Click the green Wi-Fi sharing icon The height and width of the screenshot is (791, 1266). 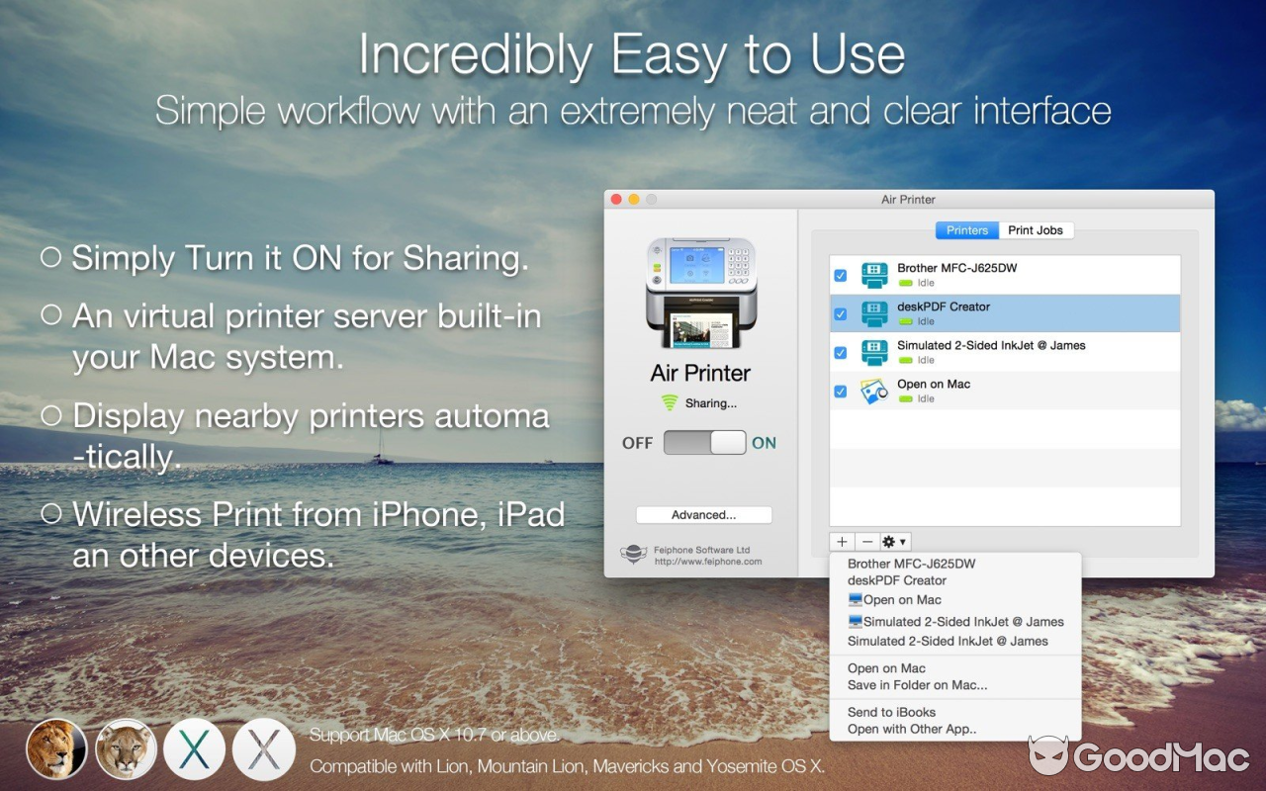[671, 402]
